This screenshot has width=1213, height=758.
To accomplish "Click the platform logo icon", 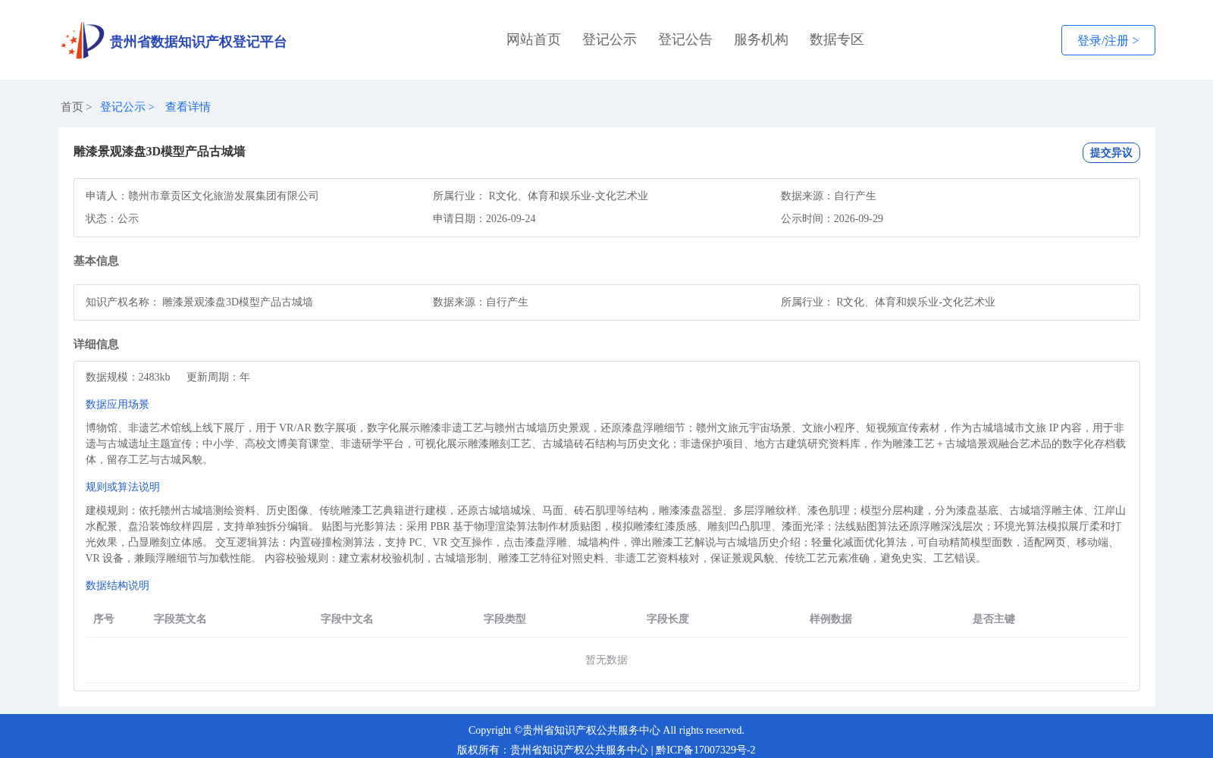I will [x=83, y=40].
